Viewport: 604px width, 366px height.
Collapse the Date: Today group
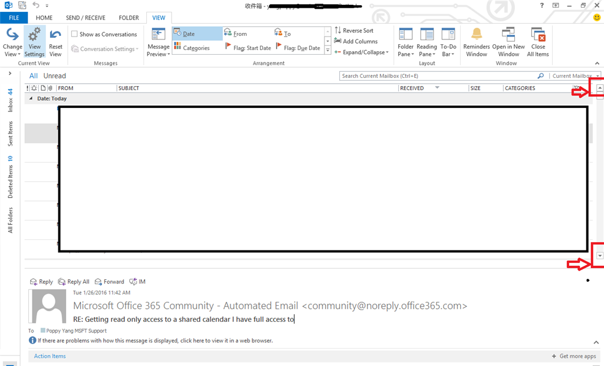pyautogui.click(x=31, y=98)
